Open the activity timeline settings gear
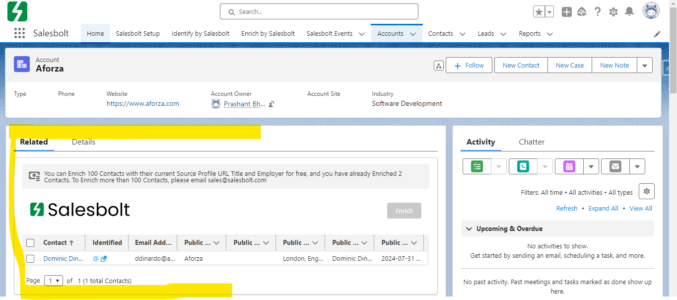Screen dimensions: 677x300 pyautogui.click(x=646, y=191)
